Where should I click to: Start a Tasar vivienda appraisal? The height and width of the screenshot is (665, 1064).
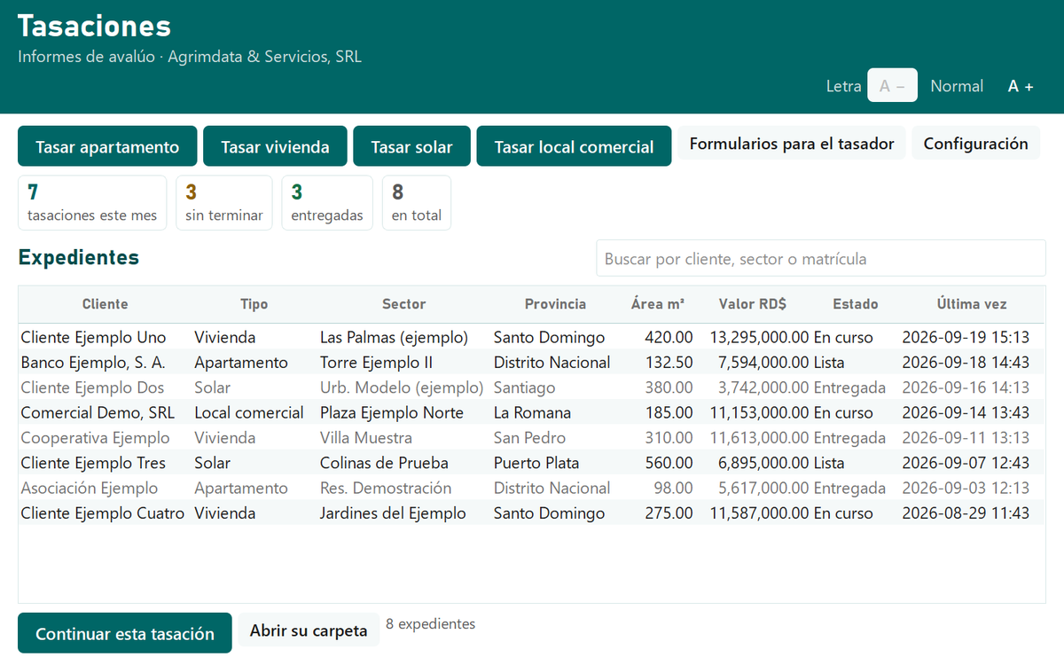(275, 146)
